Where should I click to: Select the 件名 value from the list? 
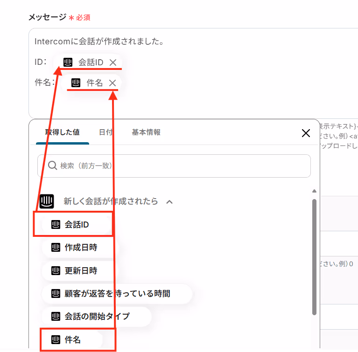click(72, 340)
